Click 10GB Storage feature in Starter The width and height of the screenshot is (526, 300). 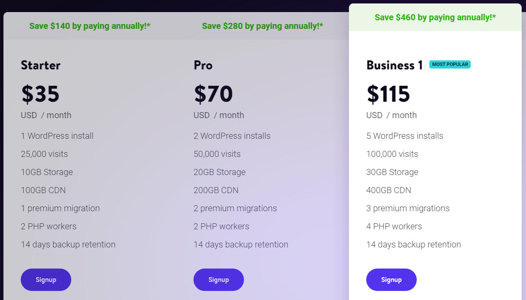pos(47,172)
